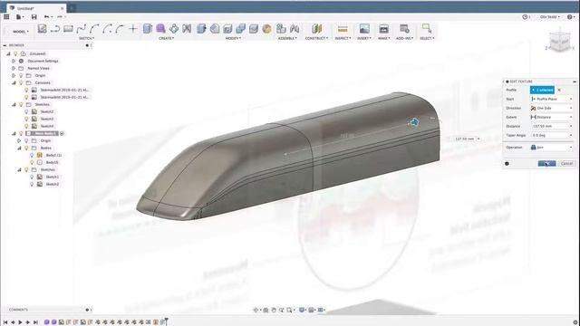580x326 pixels.
Task: Click the Fillet tool icon
Action: pyautogui.click(x=215, y=29)
